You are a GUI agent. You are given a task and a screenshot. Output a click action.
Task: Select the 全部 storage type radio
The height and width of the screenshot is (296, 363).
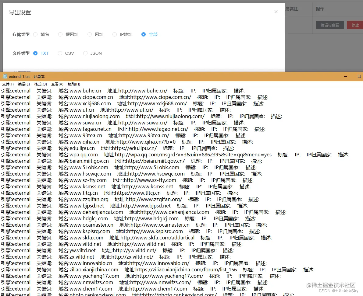(144, 34)
